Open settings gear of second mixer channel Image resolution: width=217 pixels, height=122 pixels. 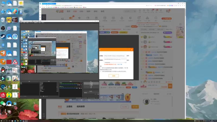pos(81,88)
